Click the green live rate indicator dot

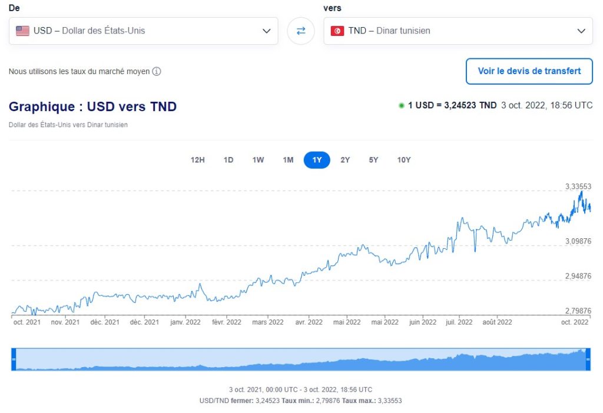point(402,106)
